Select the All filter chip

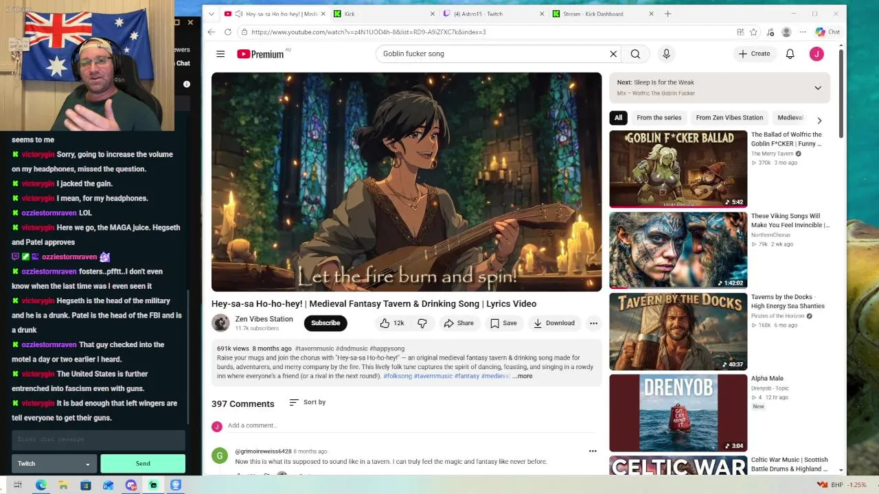[x=618, y=117]
